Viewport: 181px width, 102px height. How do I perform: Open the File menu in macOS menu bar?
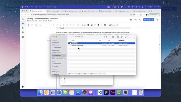32,7
